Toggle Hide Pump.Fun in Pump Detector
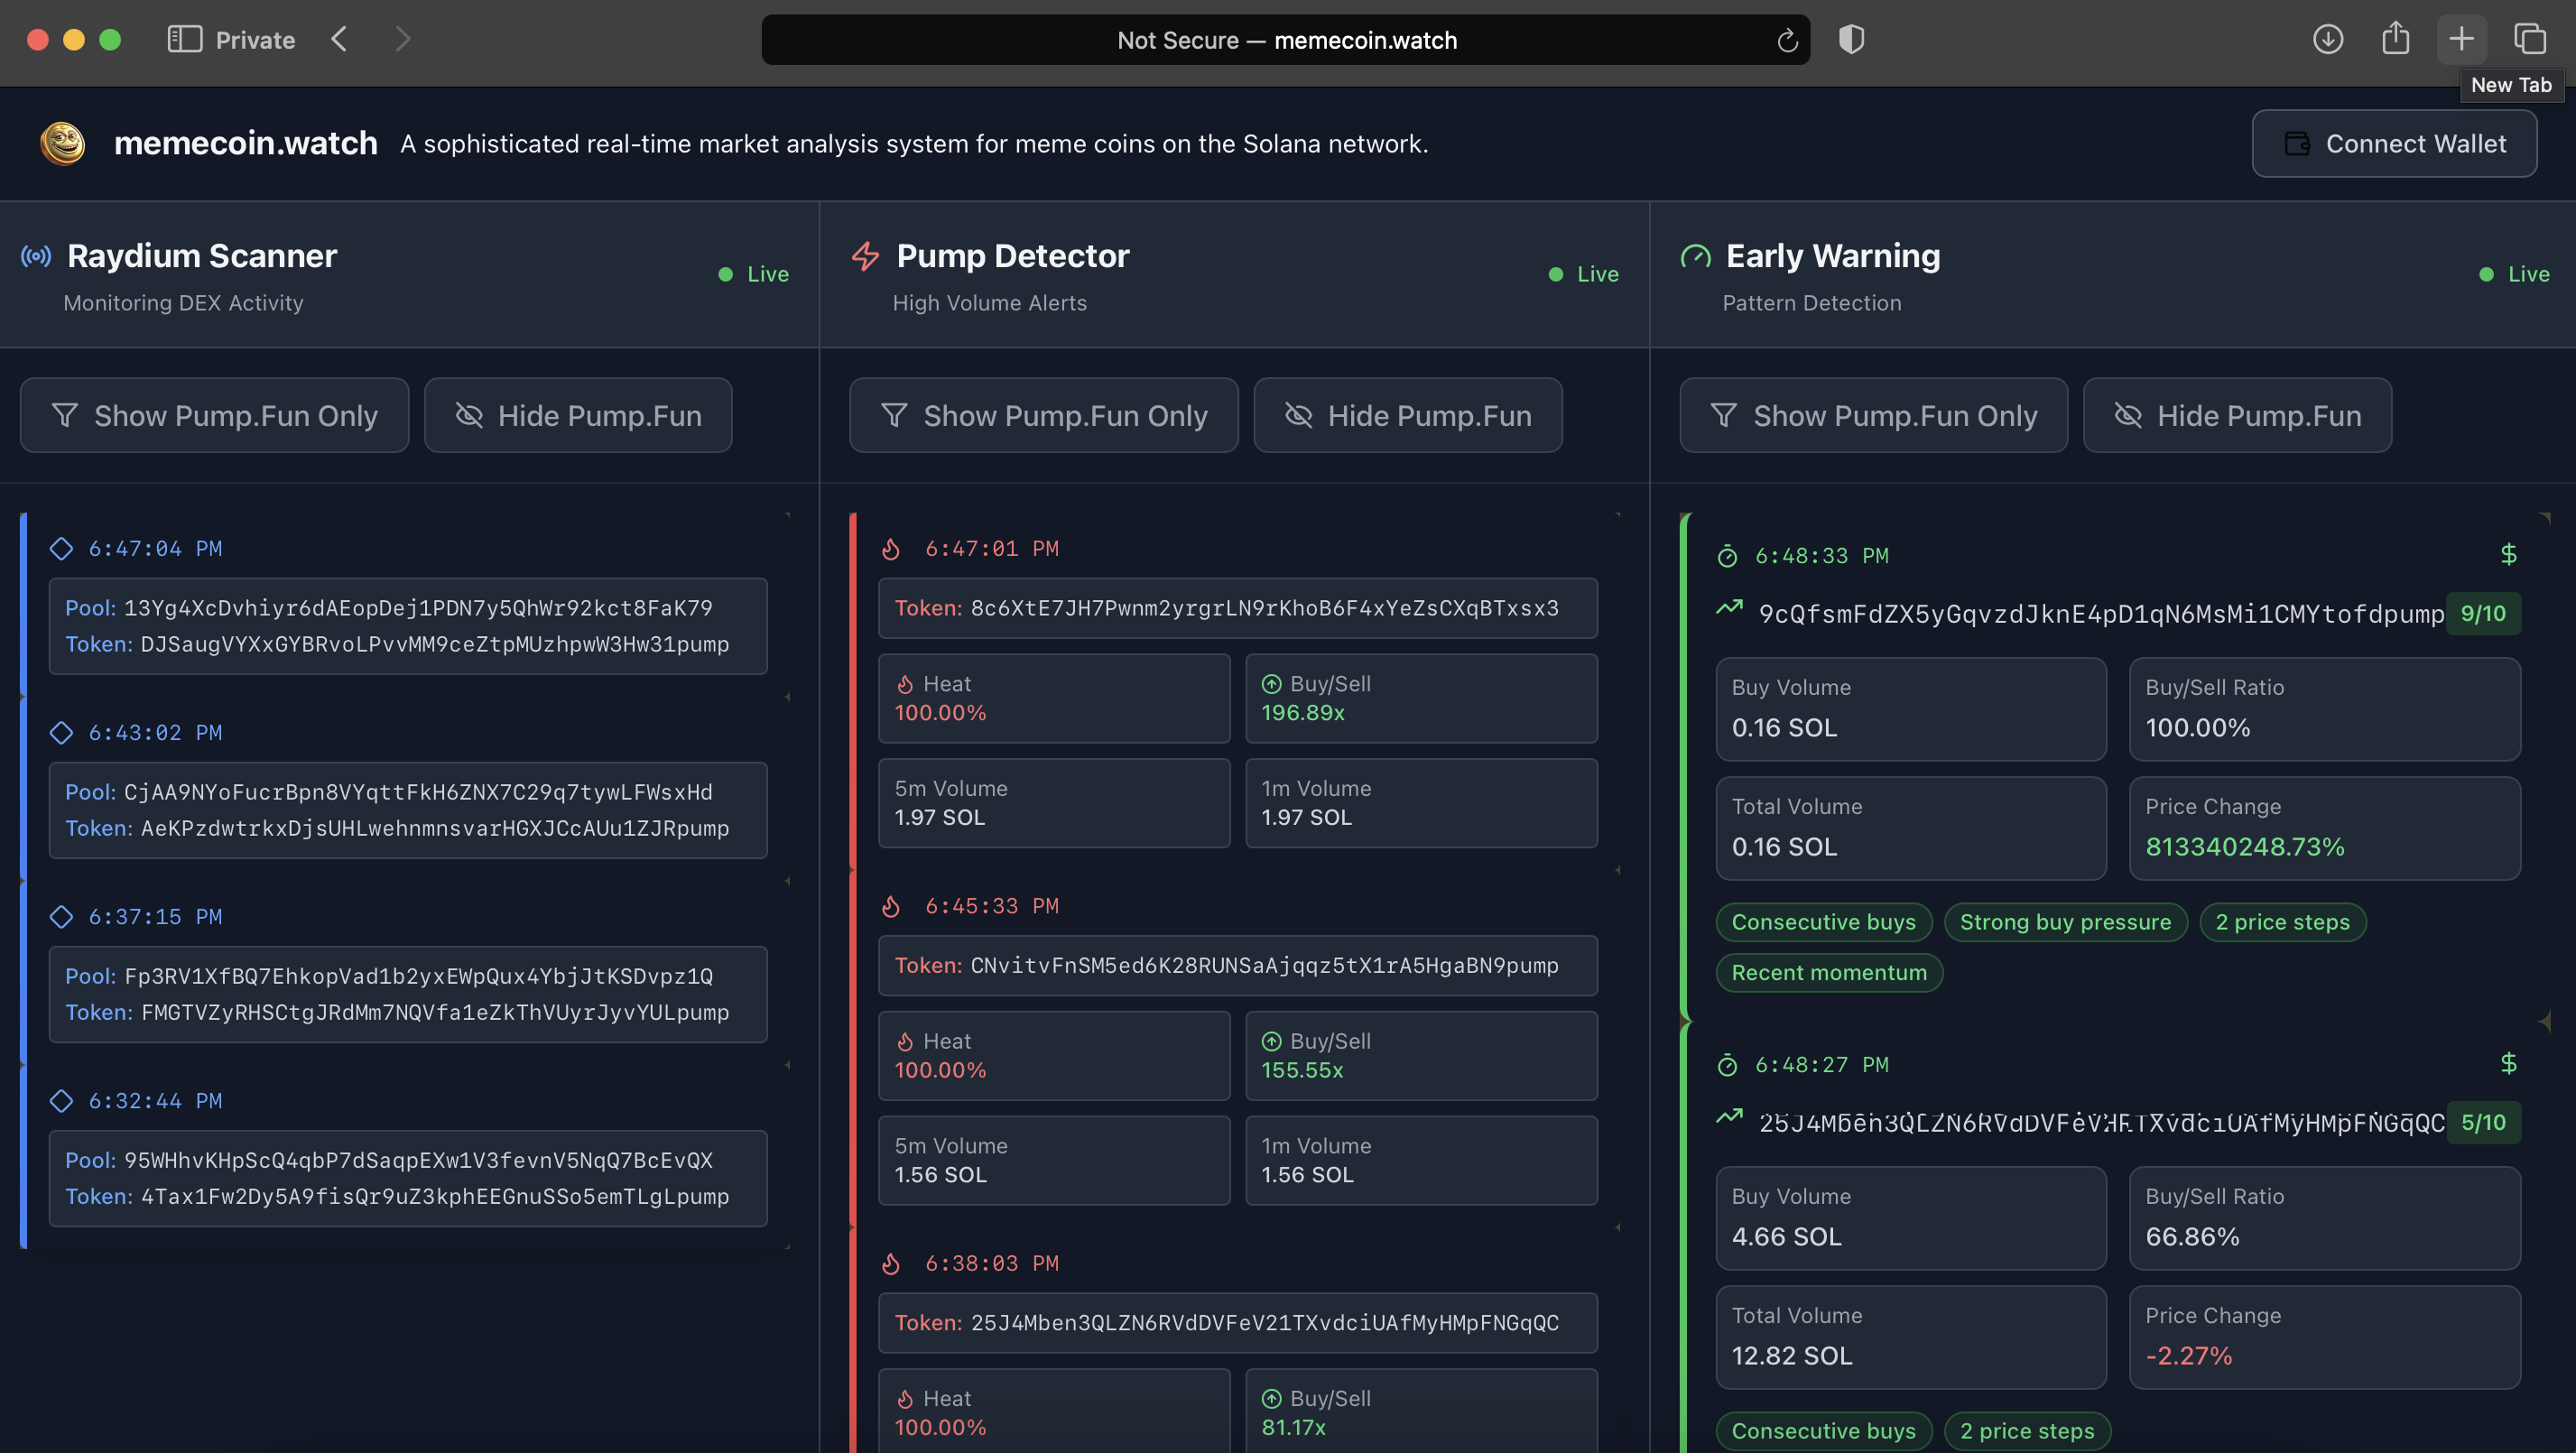 (1408, 415)
